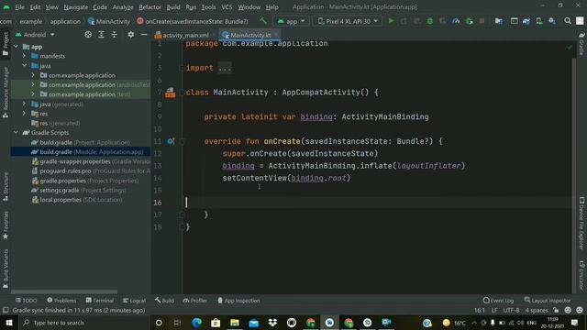Launch Microsoft Edge from taskbar
This screenshot has width=587, height=330.
[196, 323]
